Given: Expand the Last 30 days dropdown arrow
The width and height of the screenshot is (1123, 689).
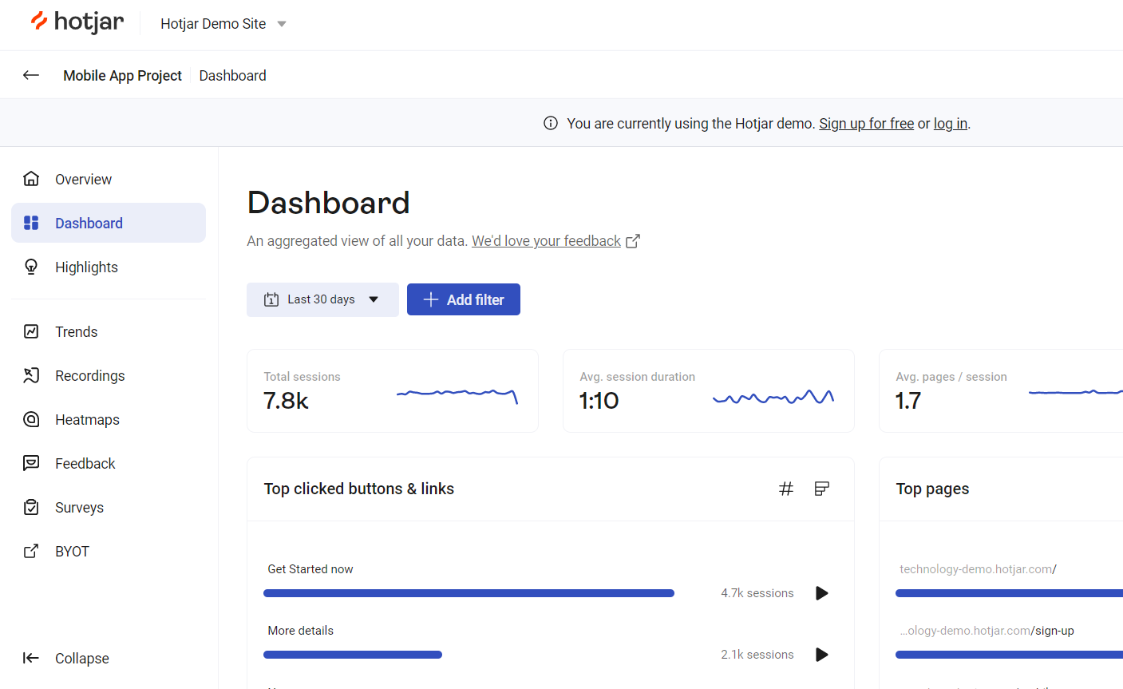Looking at the screenshot, I should pyautogui.click(x=374, y=299).
